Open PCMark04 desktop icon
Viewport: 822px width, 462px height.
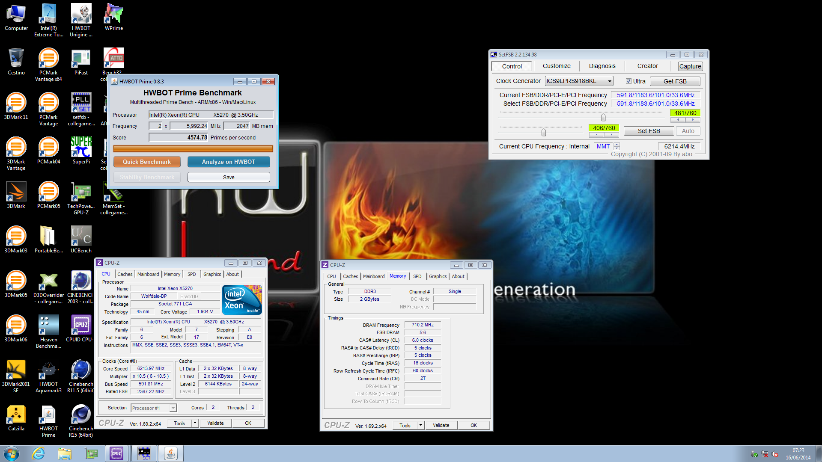48,151
